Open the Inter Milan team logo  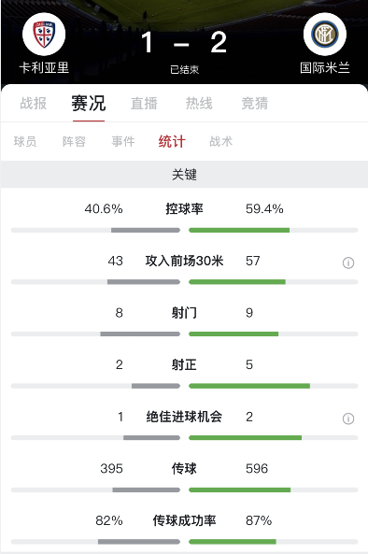point(324,35)
